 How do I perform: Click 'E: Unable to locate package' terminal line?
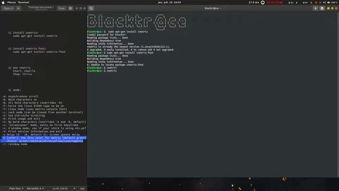click(115, 65)
